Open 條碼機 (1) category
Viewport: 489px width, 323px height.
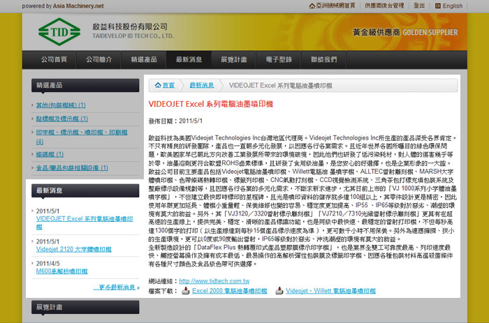pos(50,154)
